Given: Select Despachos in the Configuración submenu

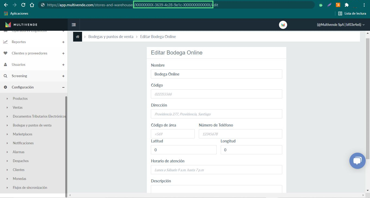Looking at the screenshot, I should point(21,161).
